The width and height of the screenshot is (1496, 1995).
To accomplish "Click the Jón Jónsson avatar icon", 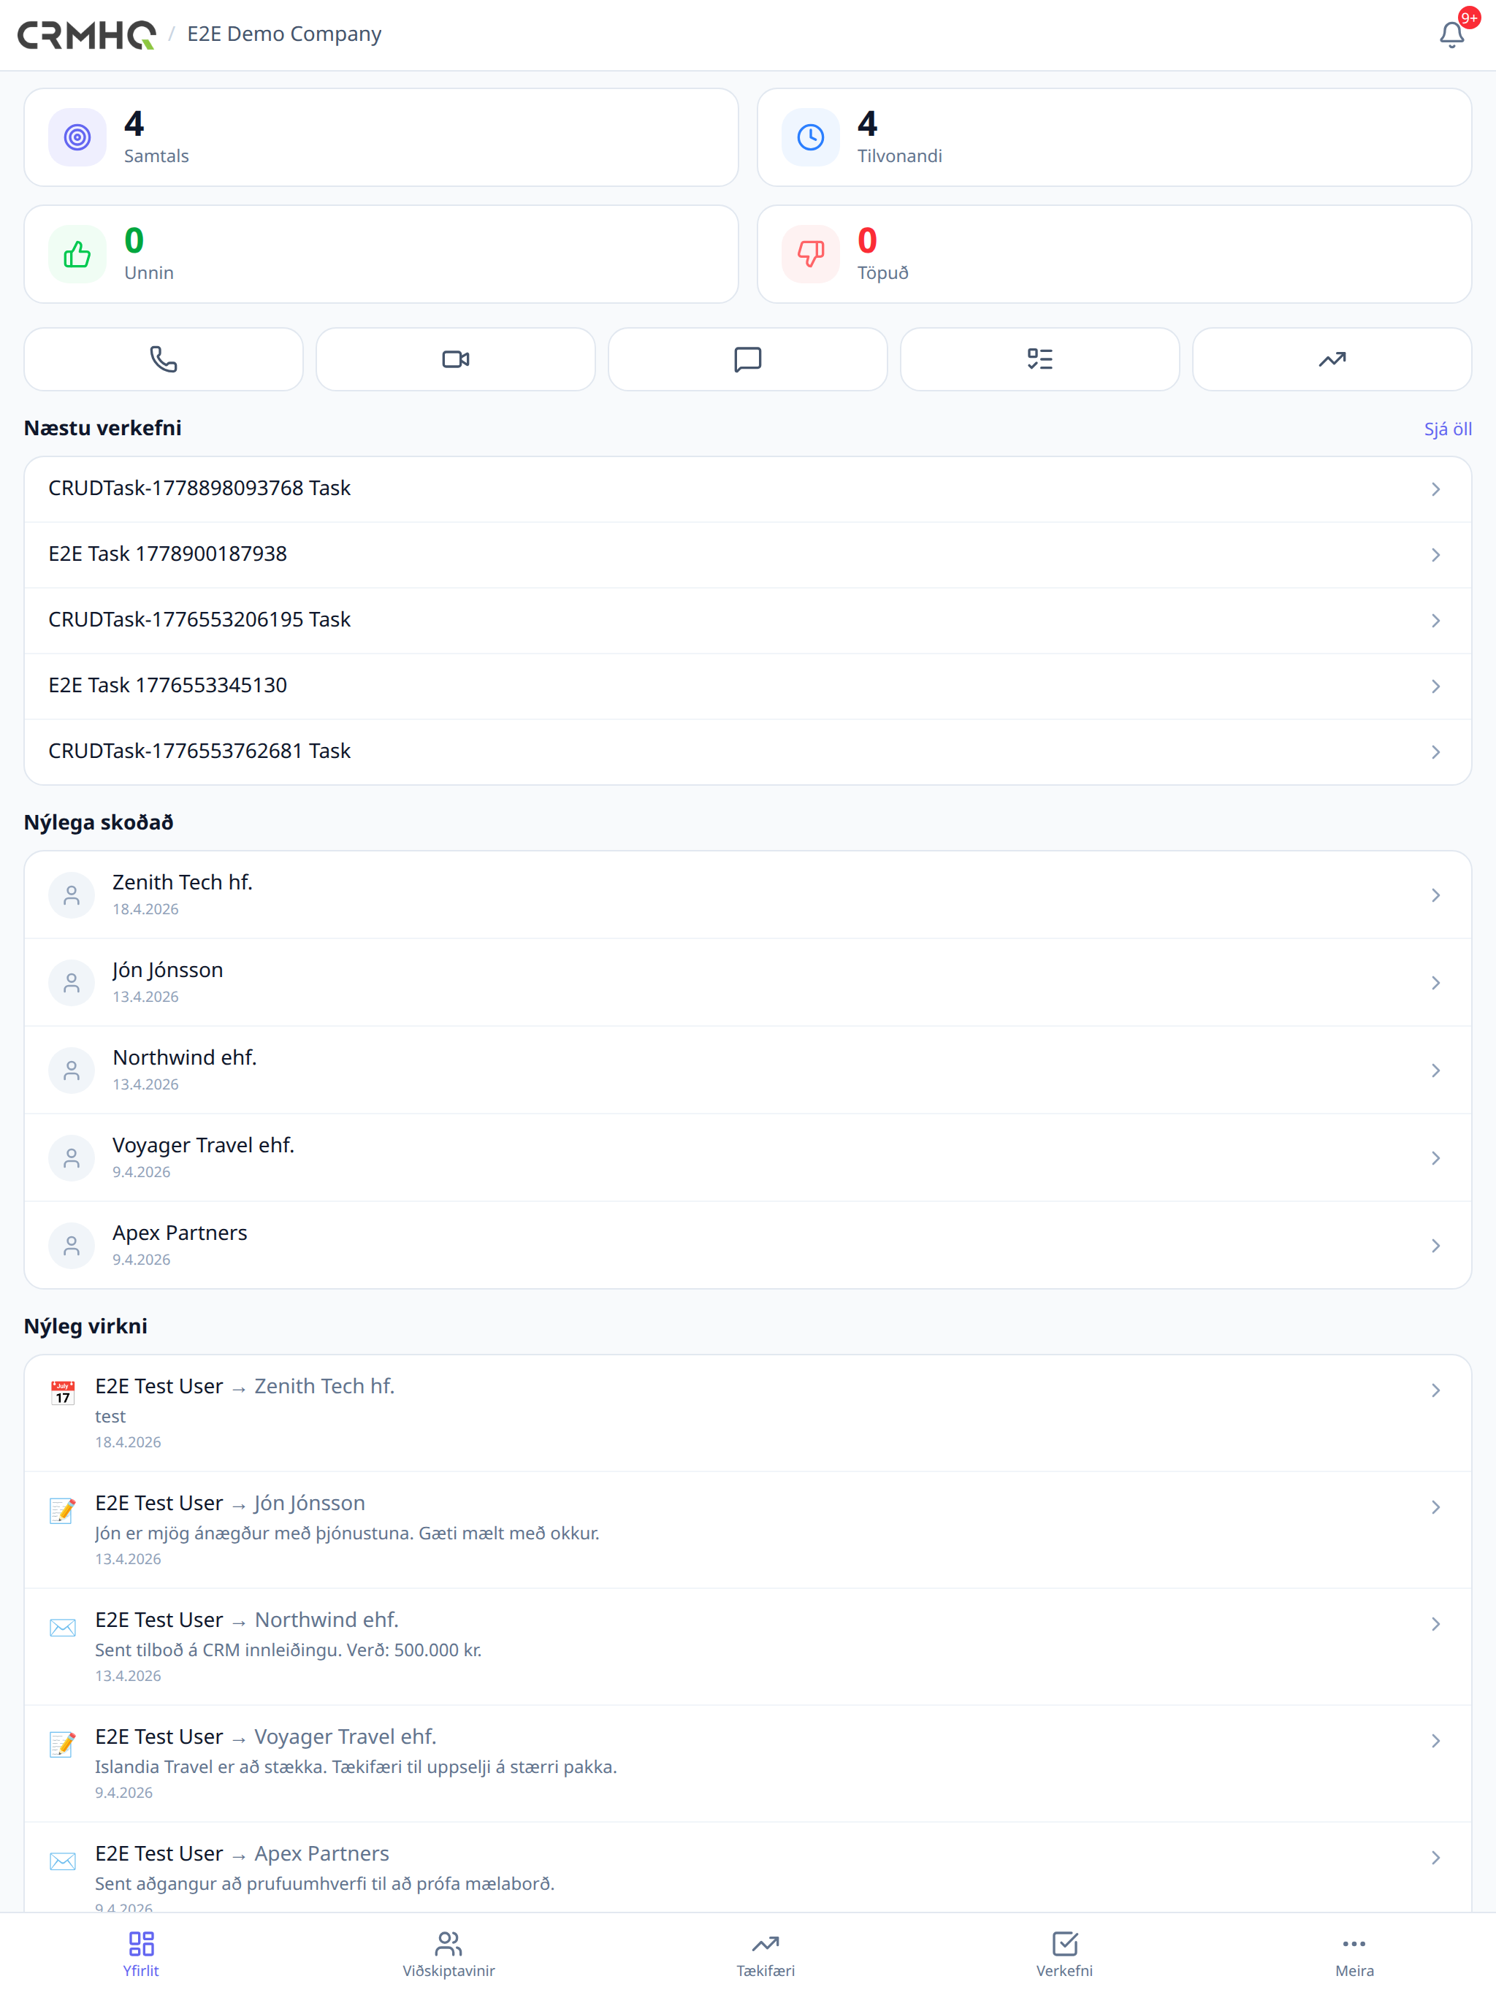I will pyautogui.click(x=72, y=982).
